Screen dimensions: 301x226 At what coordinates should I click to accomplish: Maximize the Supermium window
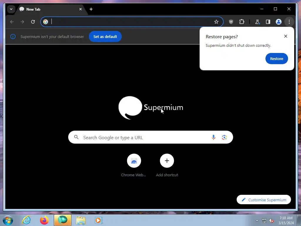(275, 9)
